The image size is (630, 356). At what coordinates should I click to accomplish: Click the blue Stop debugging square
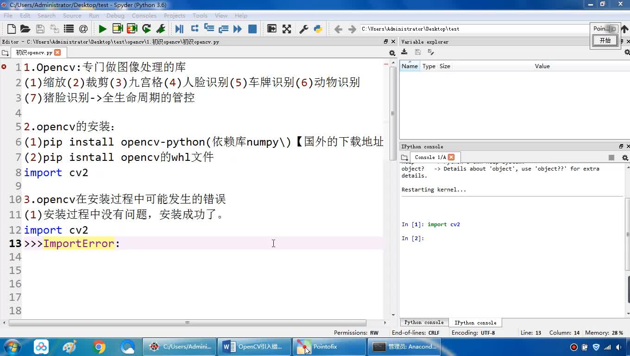click(x=252, y=29)
